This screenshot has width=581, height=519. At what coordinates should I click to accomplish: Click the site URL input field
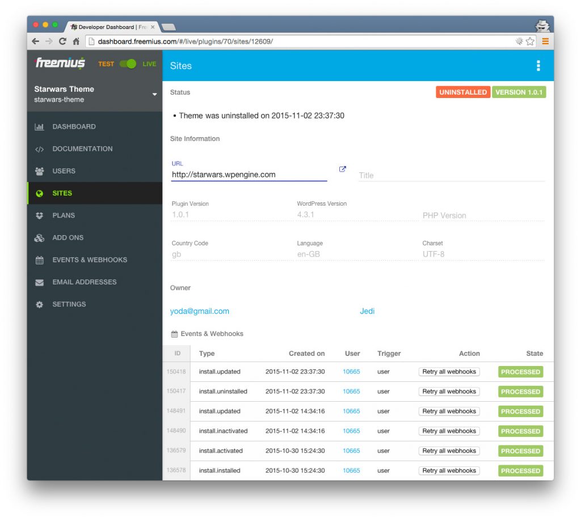click(x=249, y=175)
